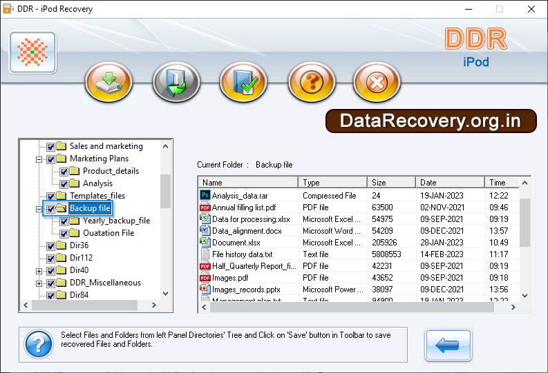
Task: Click the file list horizontal scrollbar thumb
Action: 352,307
